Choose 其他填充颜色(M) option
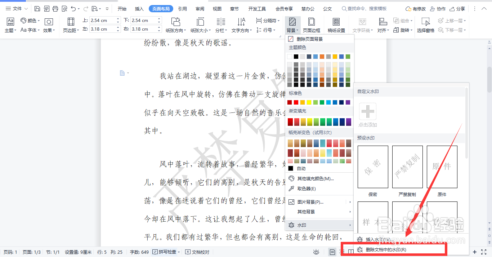 click(x=320, y=178)
